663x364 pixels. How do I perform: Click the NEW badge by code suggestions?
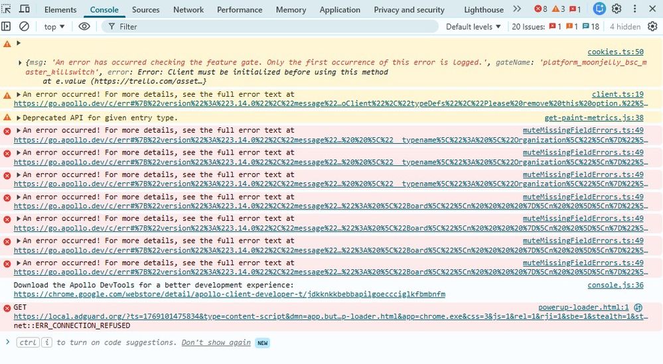click(x=263, y=343)
